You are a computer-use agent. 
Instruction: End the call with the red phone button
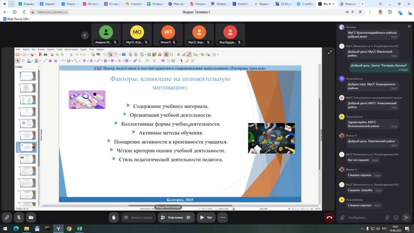(329, 217)
